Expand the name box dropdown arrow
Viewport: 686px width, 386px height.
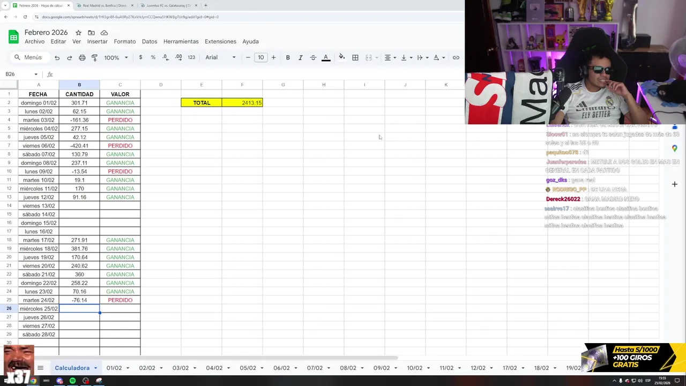(36, 74)
